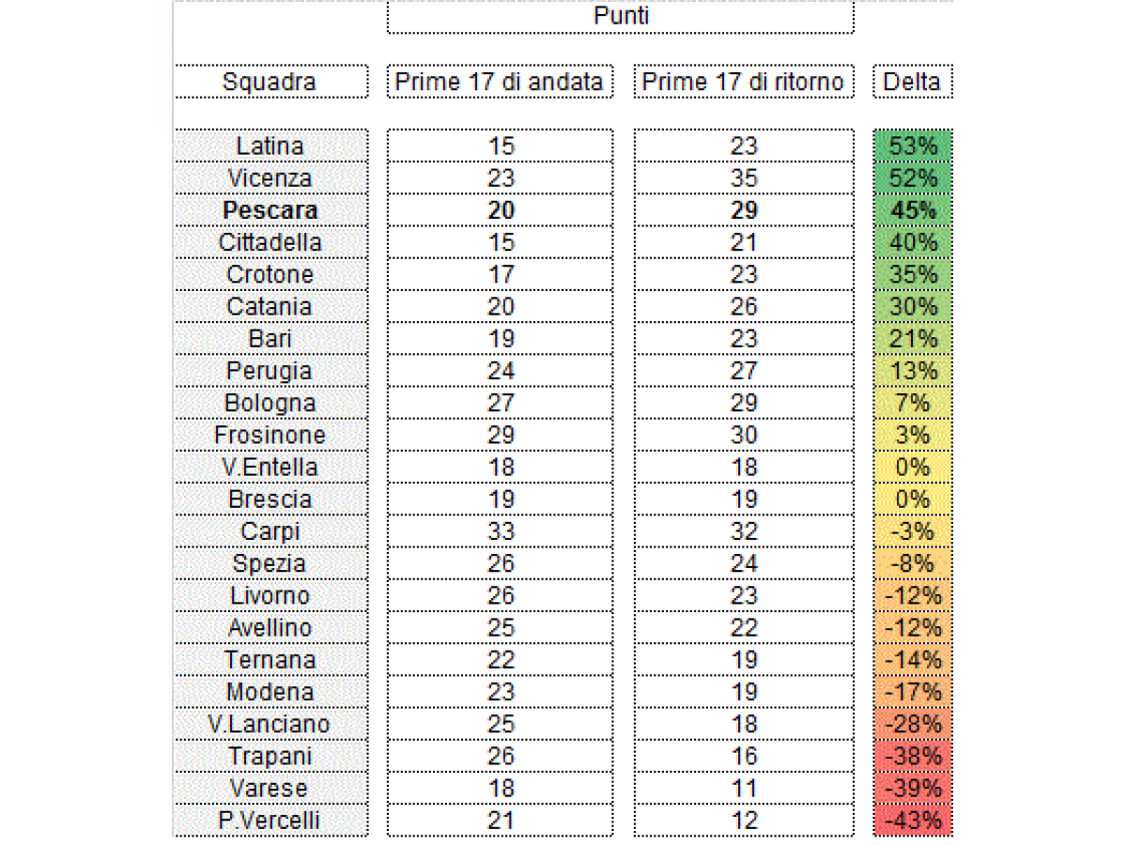Select the Latina team name cell

coord(270,146)
